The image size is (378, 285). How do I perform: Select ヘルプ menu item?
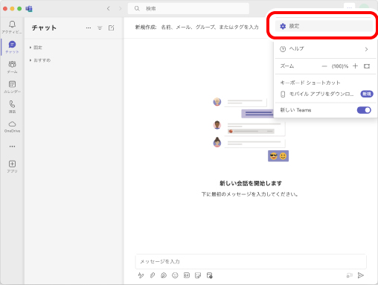point(325,49)
